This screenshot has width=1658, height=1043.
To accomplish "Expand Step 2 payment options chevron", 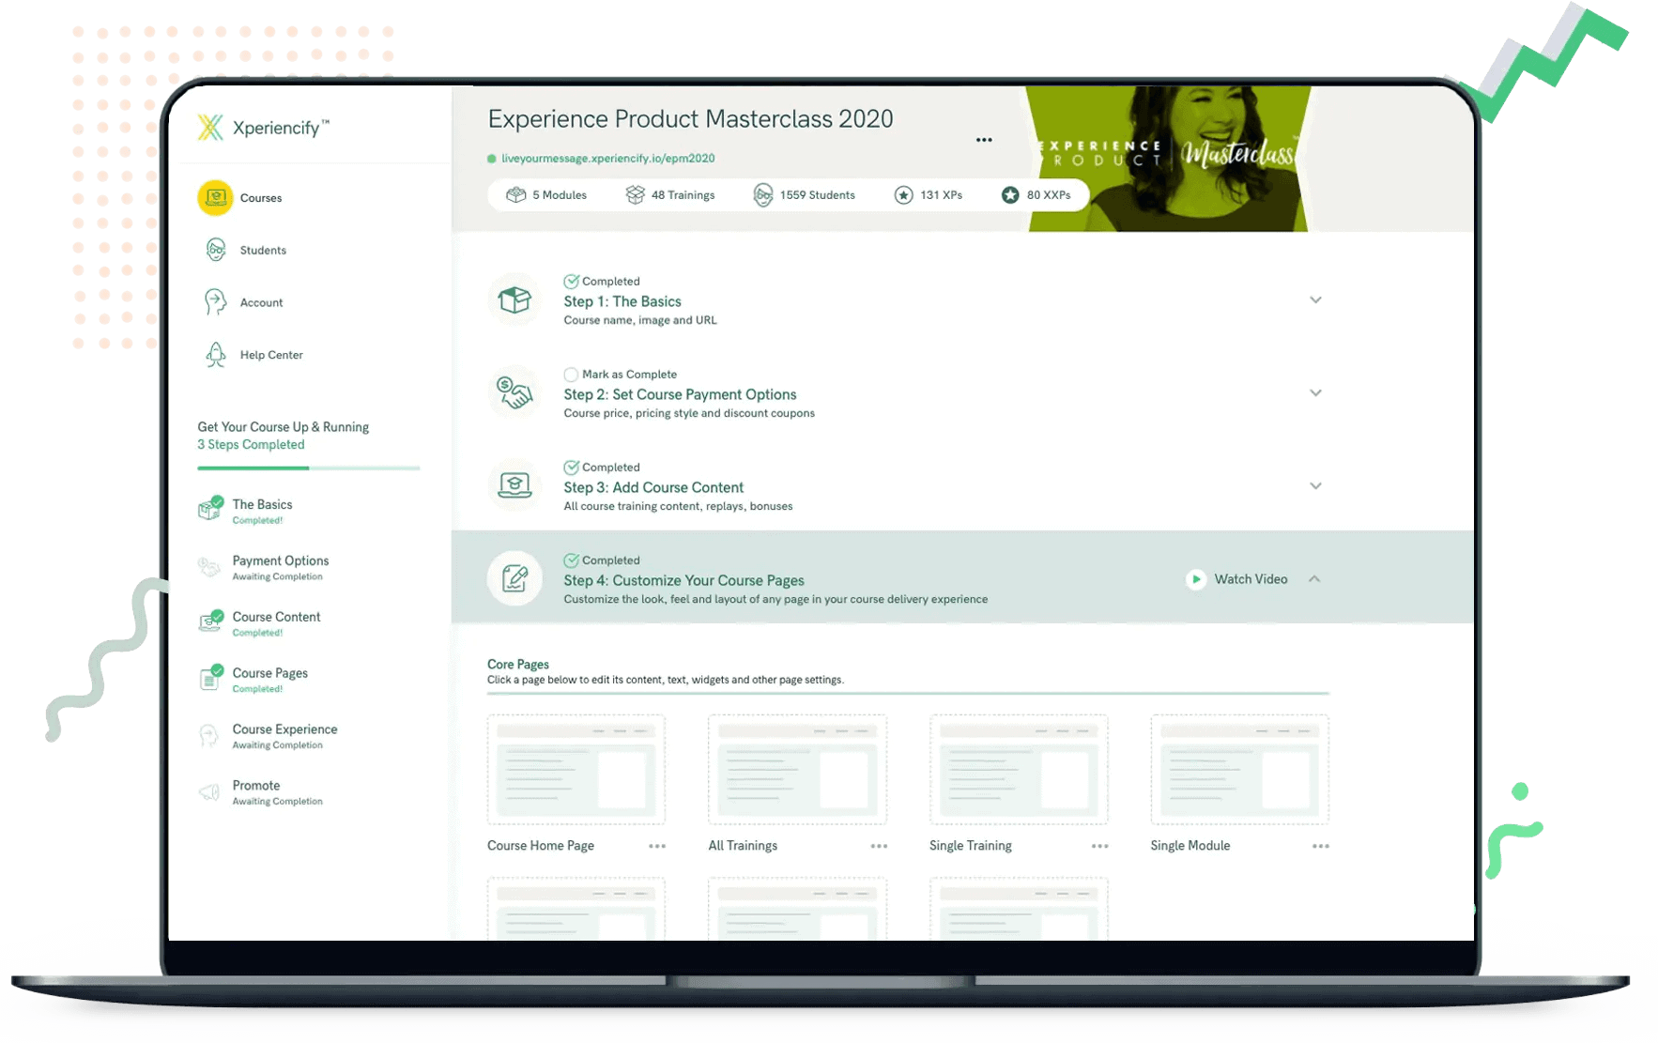I will coord(1315,393).
